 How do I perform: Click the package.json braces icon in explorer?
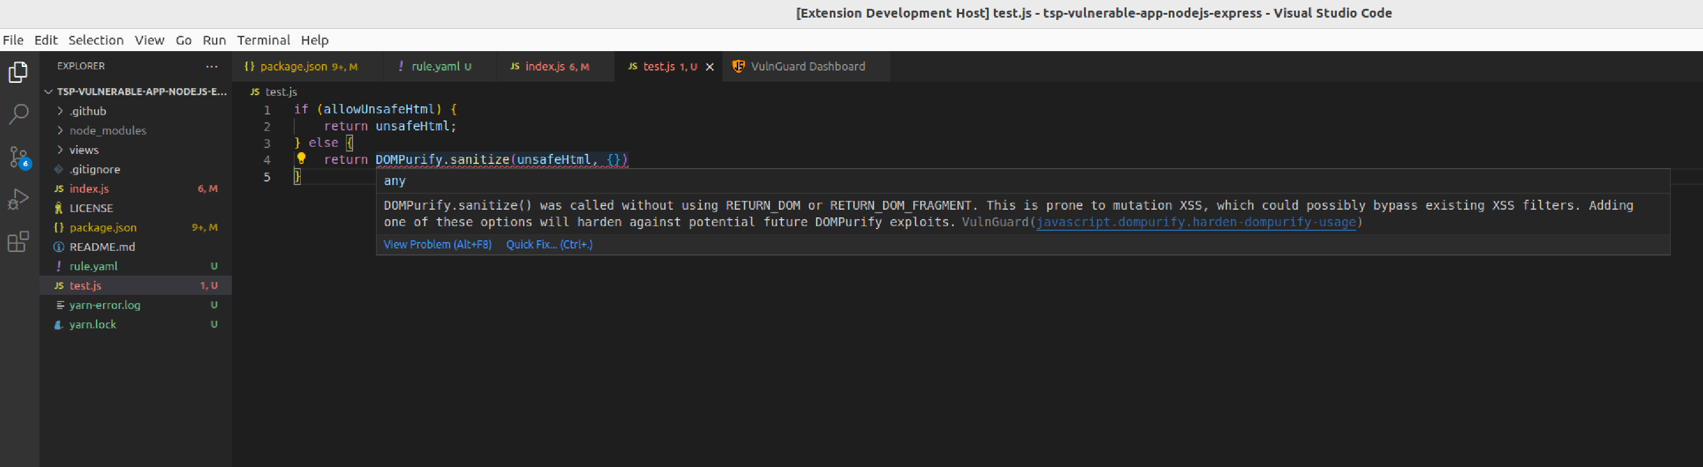59,227
